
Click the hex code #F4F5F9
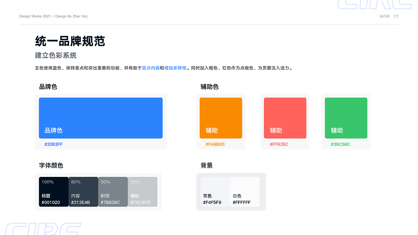pyautogui.click(x=212, y=202)
